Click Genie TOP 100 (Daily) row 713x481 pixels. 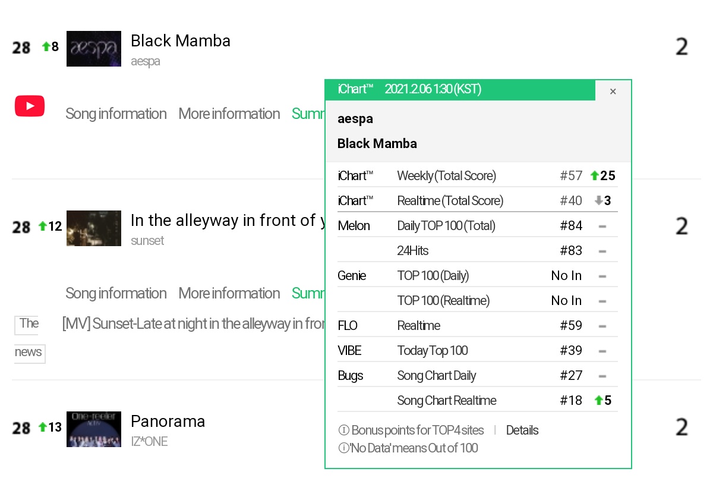point(478,276)
